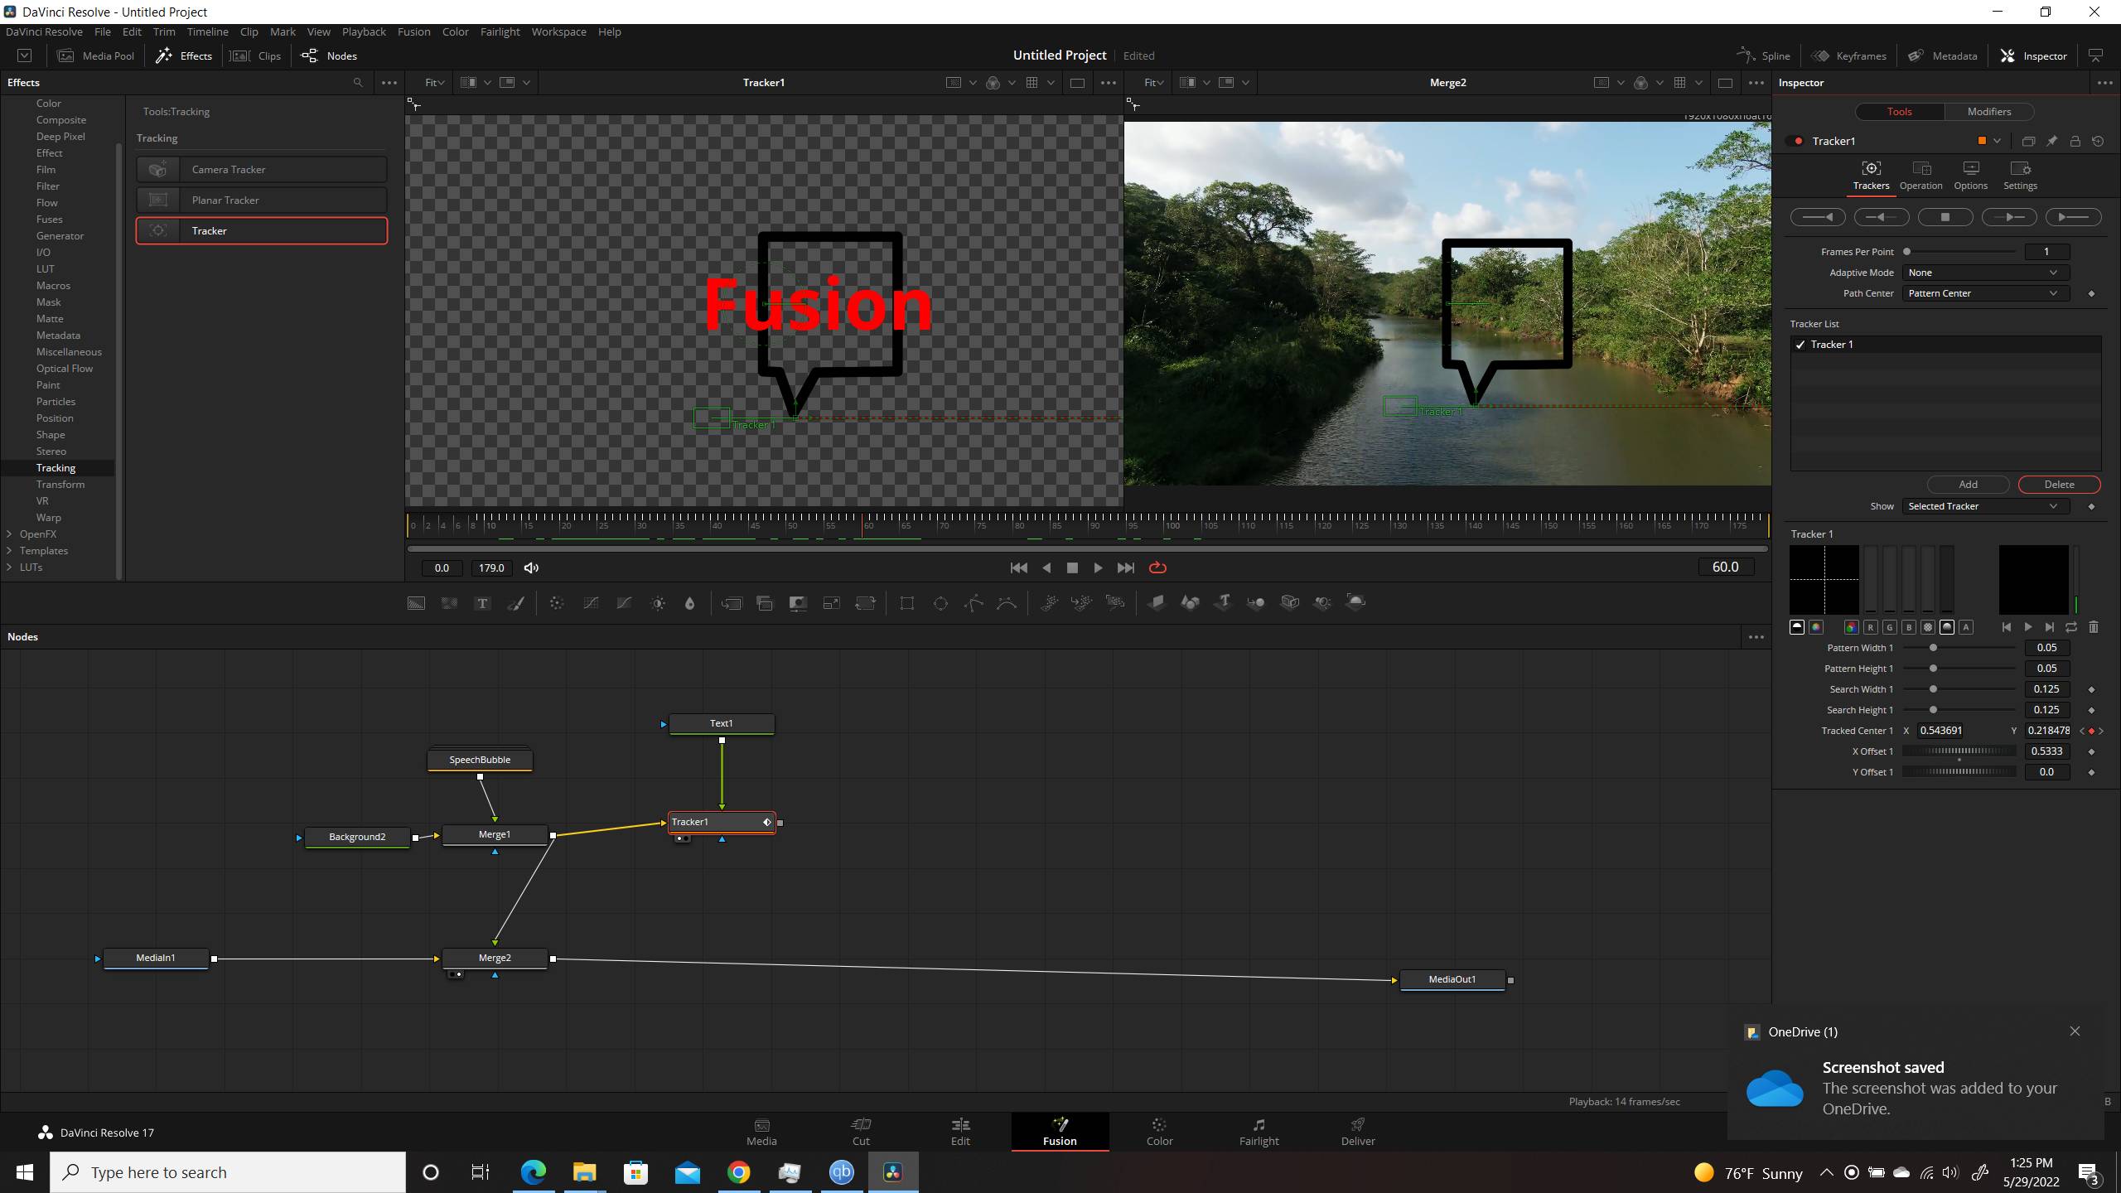Open the Tracker1 viewer Fit zoom dropdown
Screen dimensions: 2121x1193
[434, 82]
